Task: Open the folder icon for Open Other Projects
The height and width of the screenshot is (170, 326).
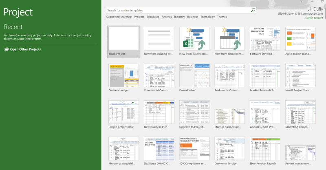Action: pos(7,49)
